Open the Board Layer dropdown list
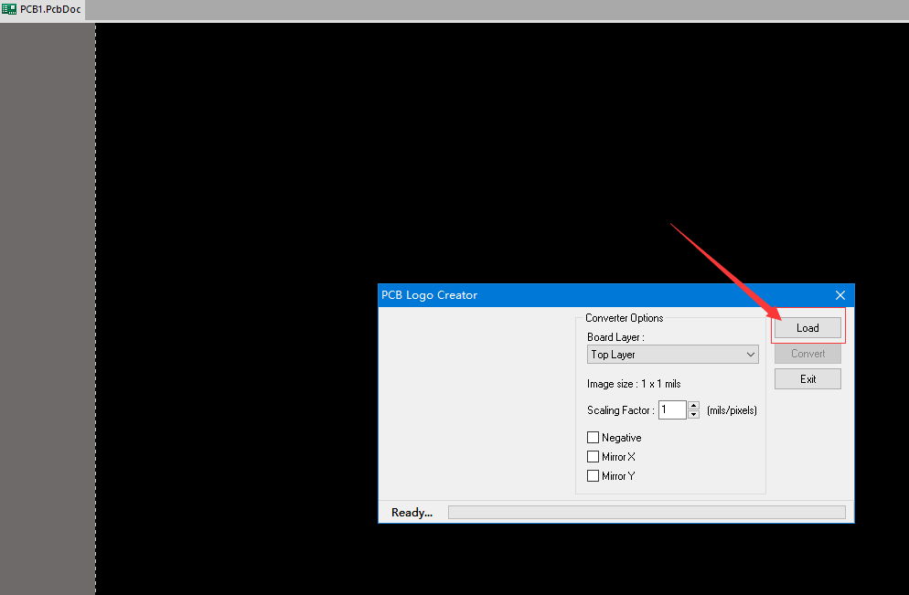Image resolution: width=909 pixels, height=595 pixels. [x=672, y=355]
